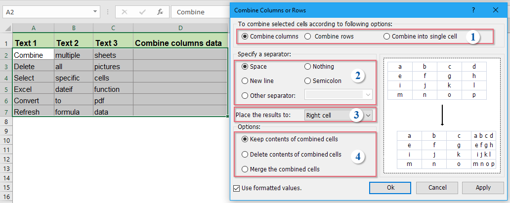Image resolution: width=510 pixels, height=203 pixels.
Task: Close the Combine Columns or Rows dialog
Action: click(496, 9)
